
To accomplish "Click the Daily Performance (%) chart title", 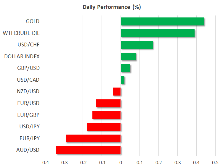I will pos(111,7).
